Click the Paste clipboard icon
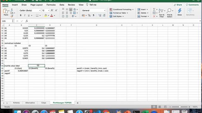 [5, 11]
